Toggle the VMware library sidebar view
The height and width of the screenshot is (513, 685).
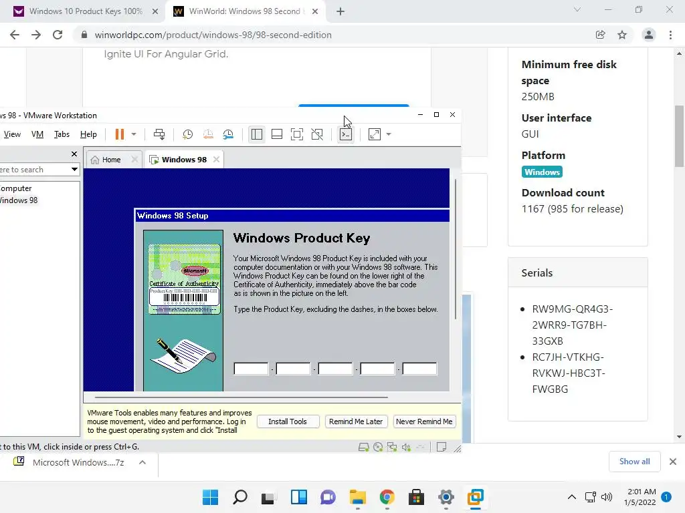coord(257,134)
